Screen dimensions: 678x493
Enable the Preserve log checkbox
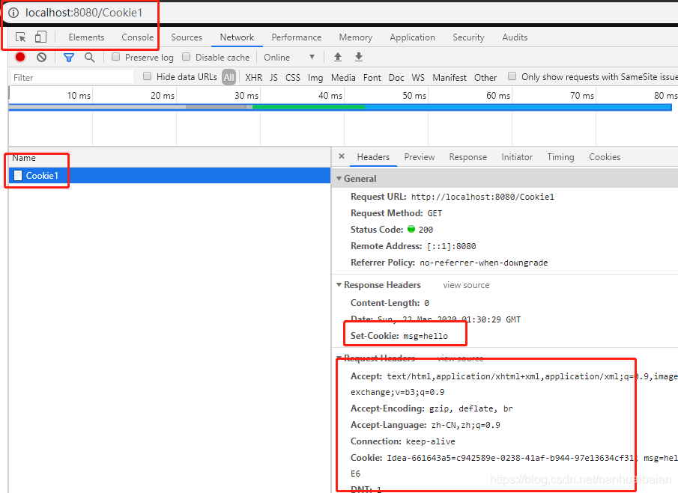coord(116,57)
